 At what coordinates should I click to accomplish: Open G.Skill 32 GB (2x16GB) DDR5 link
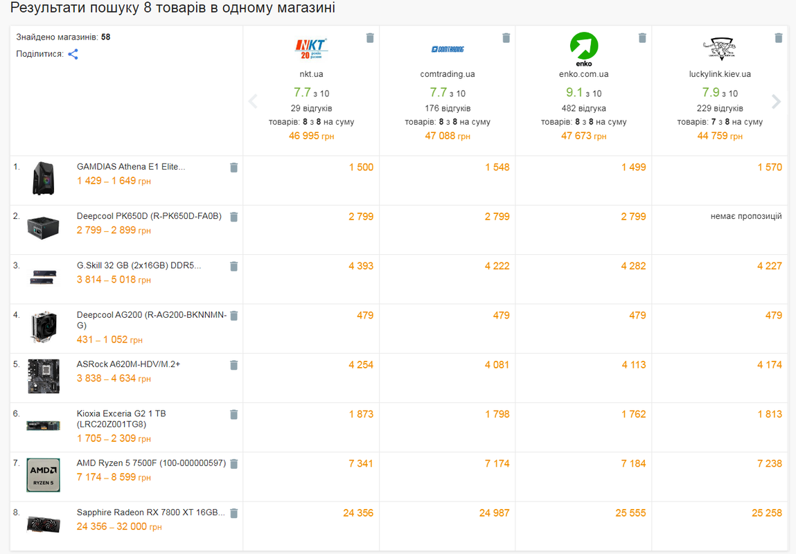click(x=139, y=265)
